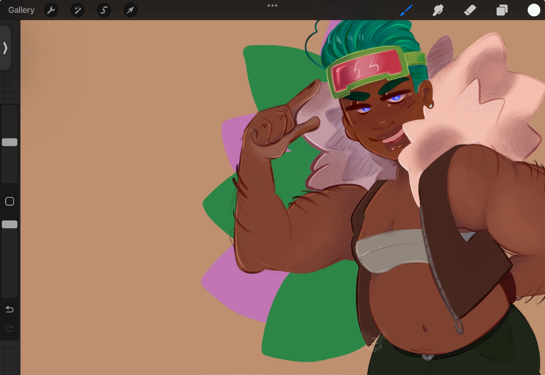This screenshot has width=545, height=375.
Task: Tap the square Modify button in sidebar
Action: (x=10, y=201)
